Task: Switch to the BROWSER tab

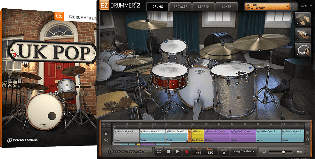Action: pos(180,7)
